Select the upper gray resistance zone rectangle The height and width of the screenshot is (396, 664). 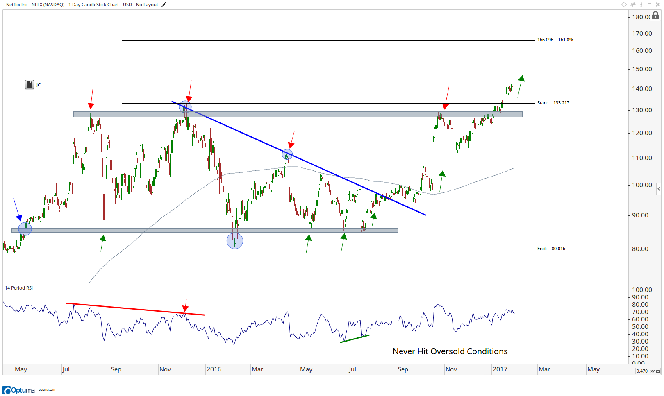[x=298, y=114]
